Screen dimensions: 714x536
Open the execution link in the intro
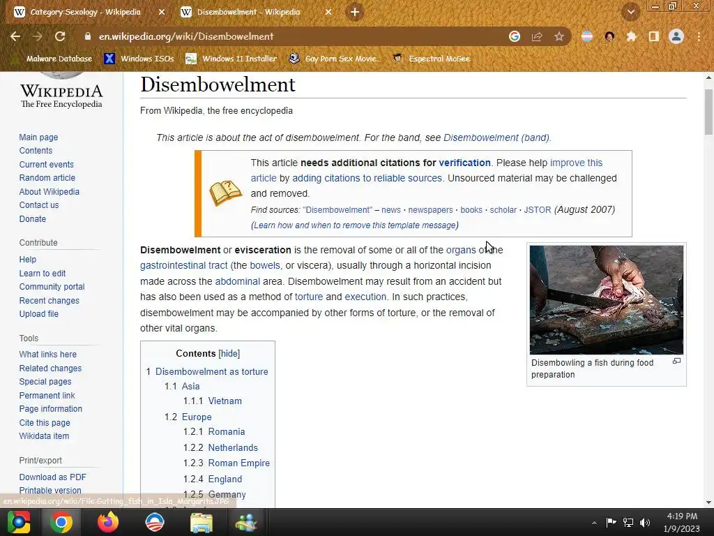tap(365, 297)
